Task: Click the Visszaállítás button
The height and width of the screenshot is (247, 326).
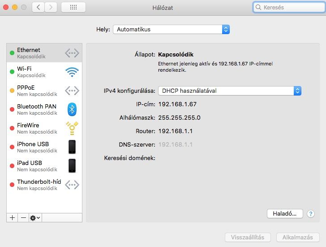Action: coord(248,237)
